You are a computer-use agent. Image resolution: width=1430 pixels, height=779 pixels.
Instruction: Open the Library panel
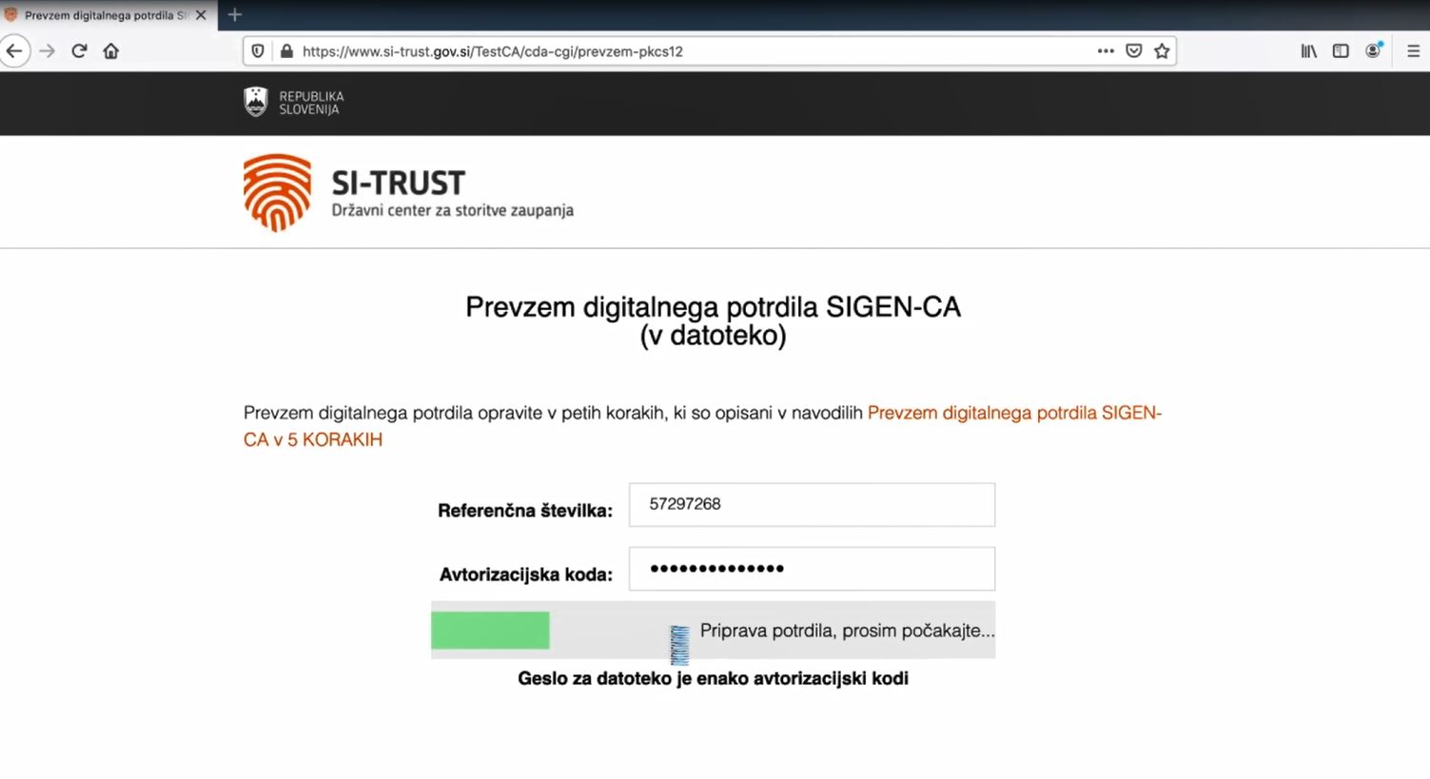coord(1309,51)
